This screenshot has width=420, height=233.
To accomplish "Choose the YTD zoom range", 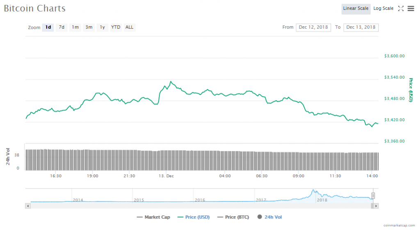I will (x=116, y=27).
